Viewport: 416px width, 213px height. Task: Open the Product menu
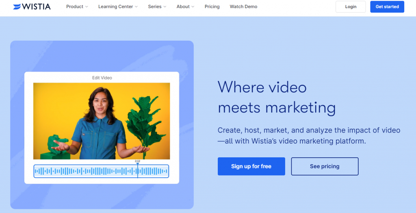pyautogui.click(x=75, y=7)
